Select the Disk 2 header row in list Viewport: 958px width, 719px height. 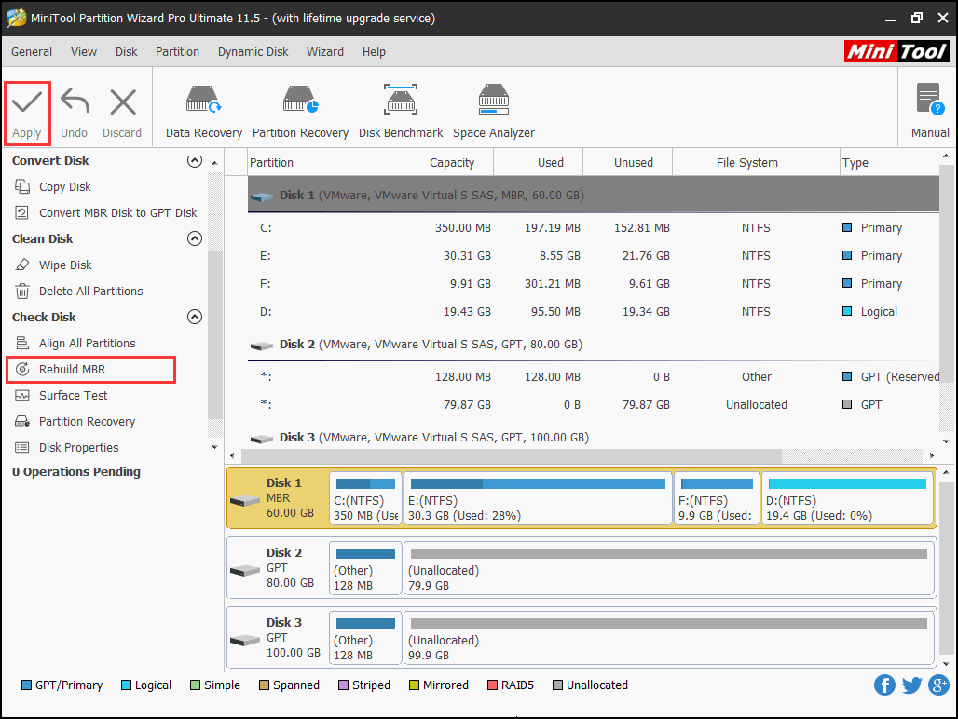pyautogui.click(x=594, y=345)
